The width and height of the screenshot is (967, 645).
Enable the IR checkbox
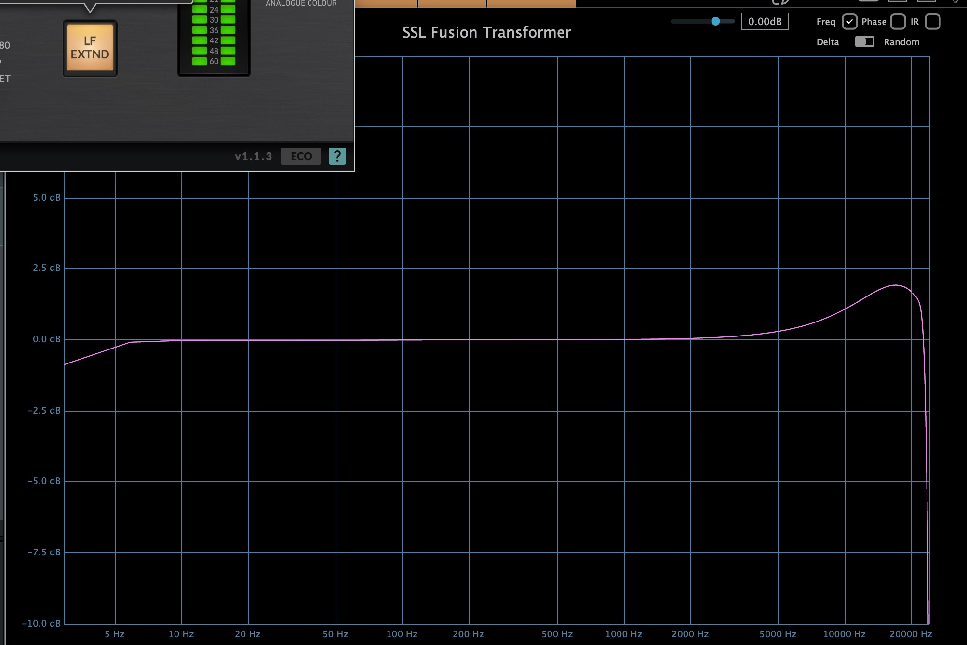[x=932, y=22]
